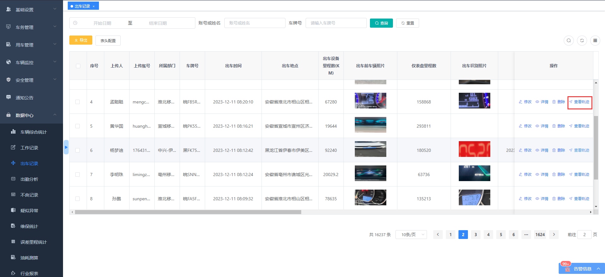This screenshot has width=605, height=277.
Task: Open 油耗测算 in the sidebar
Action: [x=32, y=258]
